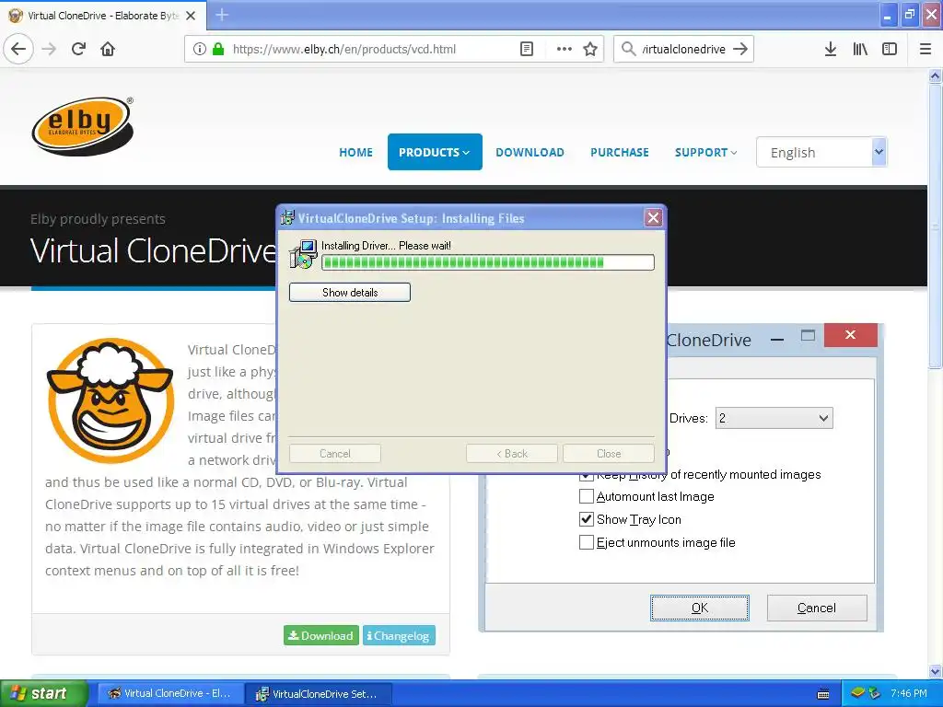The height and width of the screenshot is (707, 943).
Task: Expand the PRODUCTS menu
Action: pos(435,152)
